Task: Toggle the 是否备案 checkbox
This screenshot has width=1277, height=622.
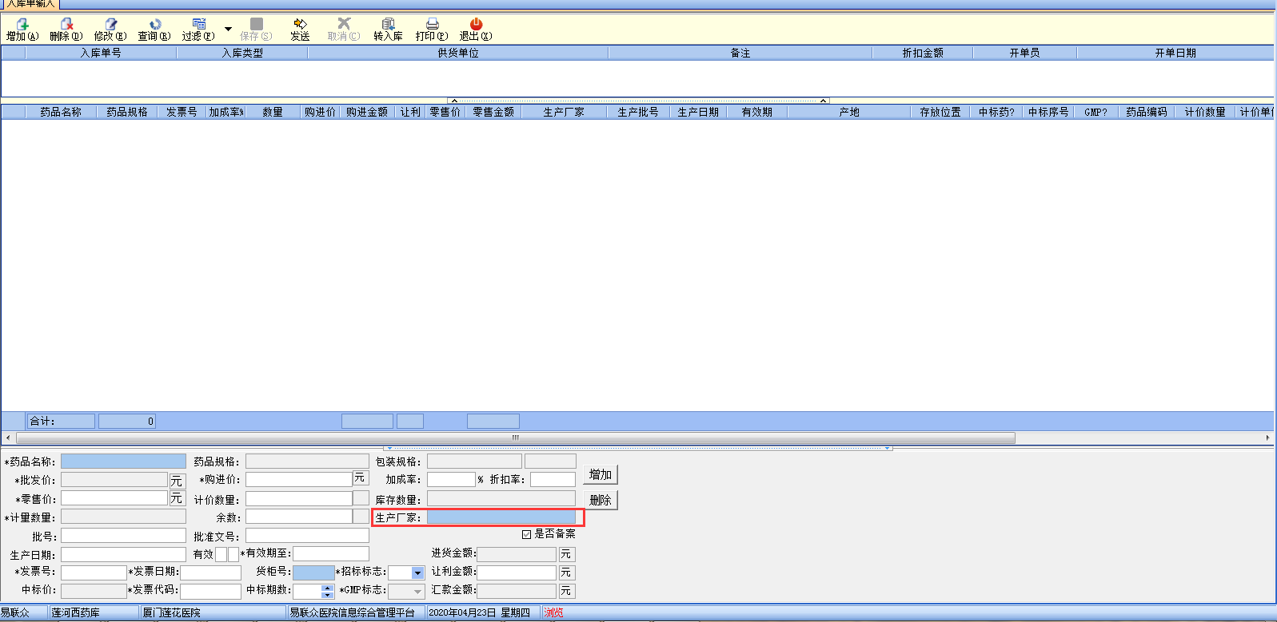Action: 526,534
